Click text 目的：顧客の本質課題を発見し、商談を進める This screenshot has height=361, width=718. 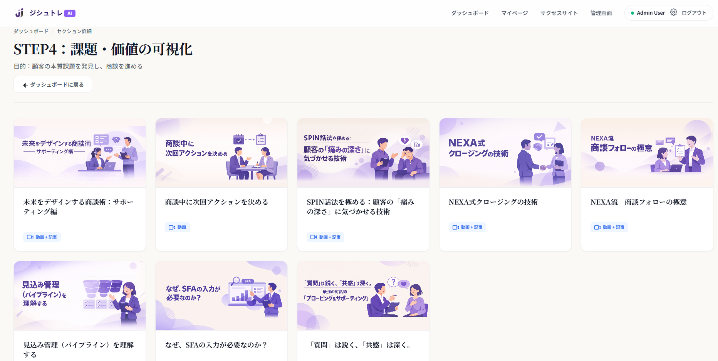pos(78,66)
